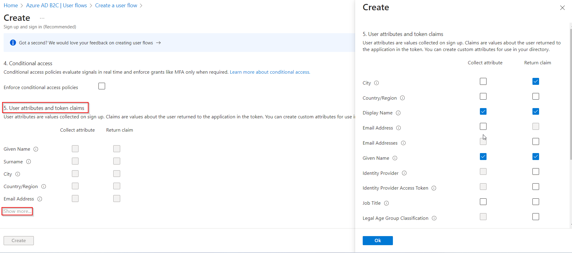This screenshot has width=572, height=253.
Task: Check Return claim for Country/Region in the panel
Action: click(x=536, y=96)
